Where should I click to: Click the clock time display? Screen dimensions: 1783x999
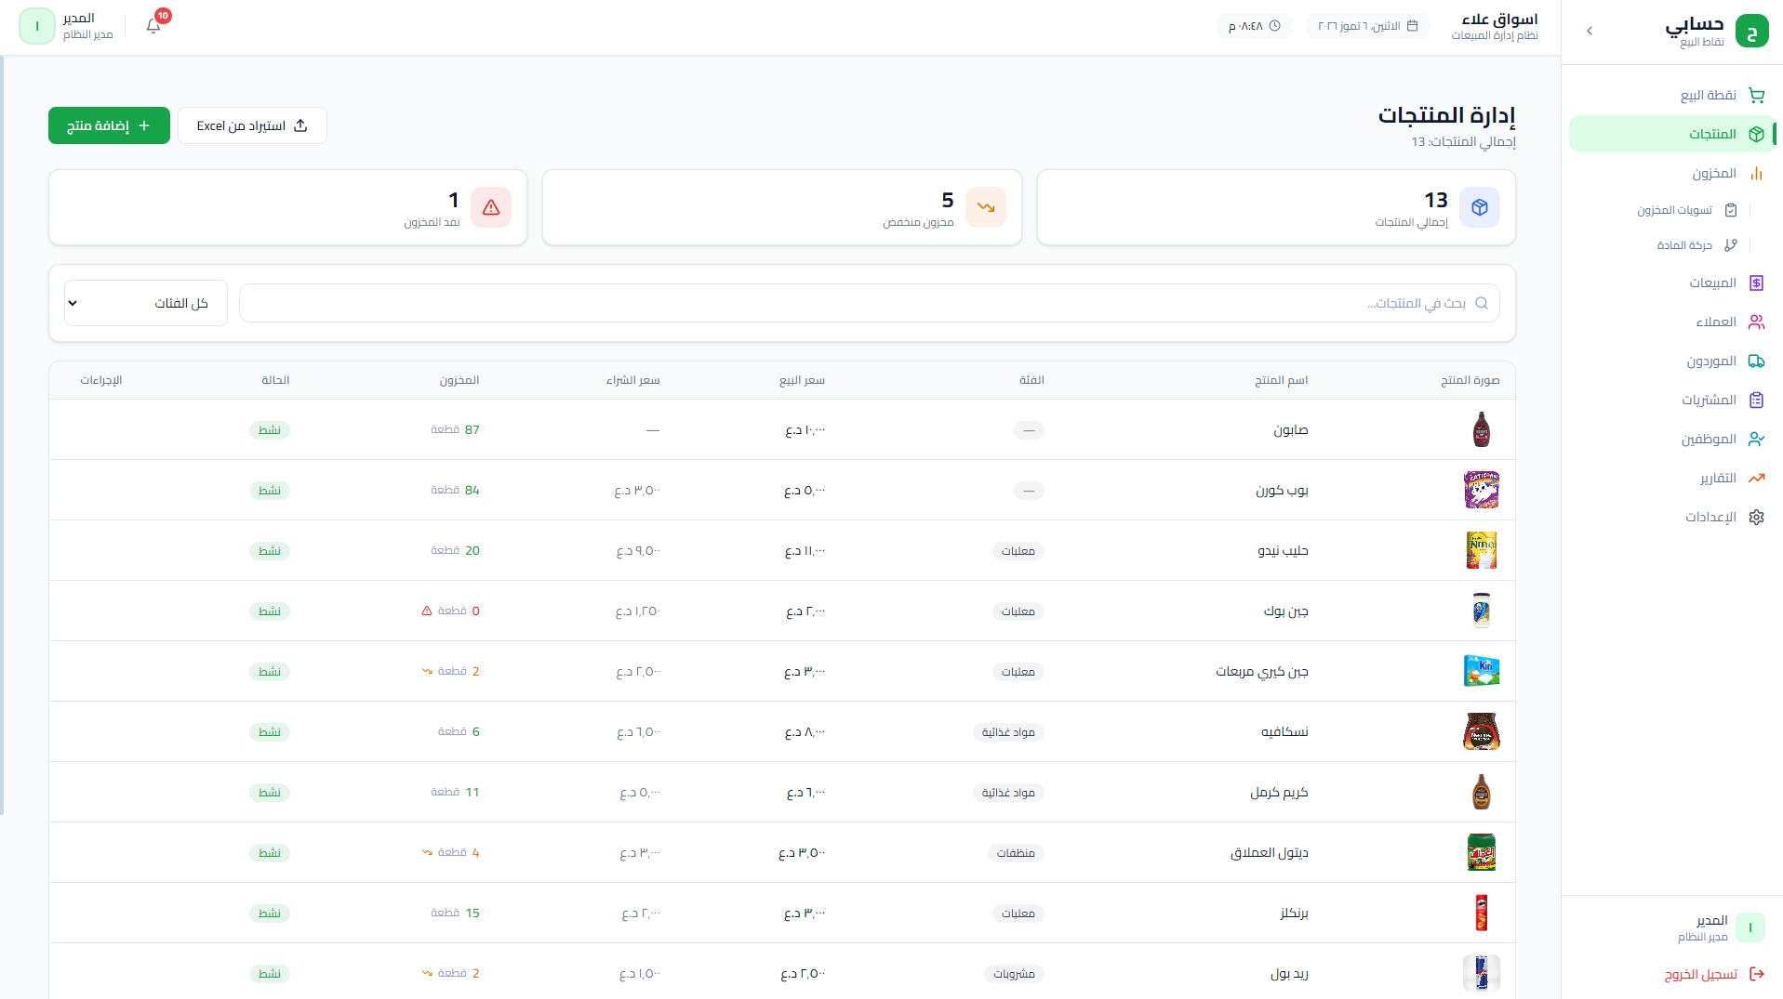1254,26
